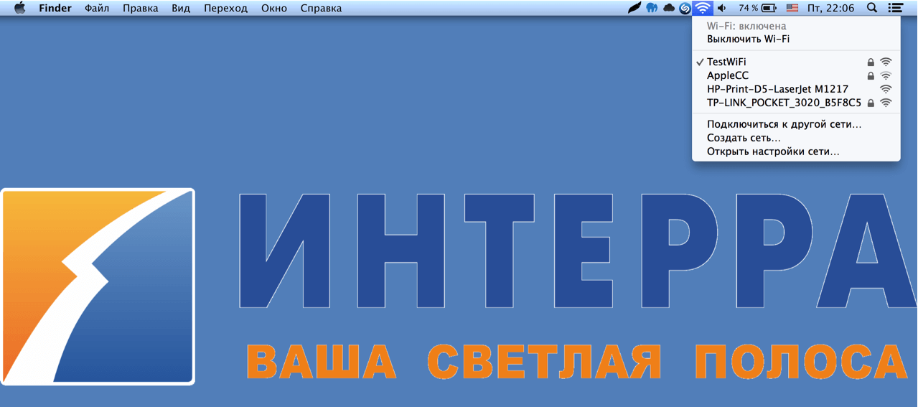This screenshot has height=407, width=918.
Task: Open the Файл menu
Action: (97, 8)
